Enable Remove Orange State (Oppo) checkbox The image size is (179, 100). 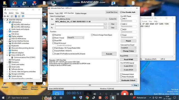(x=92, y=35)
